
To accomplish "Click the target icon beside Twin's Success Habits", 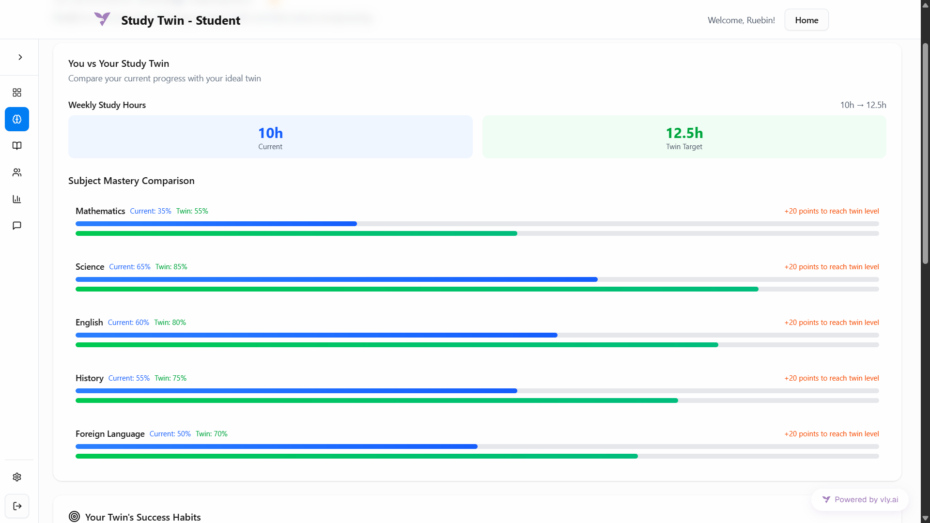I will tap(74, 517).
